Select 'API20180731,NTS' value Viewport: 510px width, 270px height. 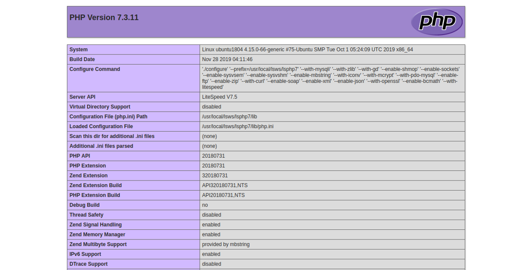pos(224,195)
